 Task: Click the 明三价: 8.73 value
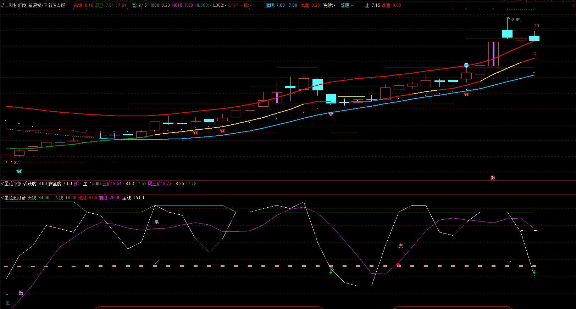coord(160,184)
